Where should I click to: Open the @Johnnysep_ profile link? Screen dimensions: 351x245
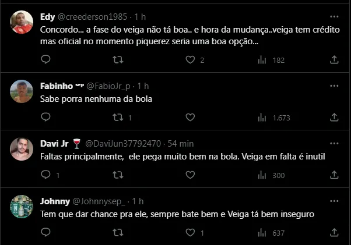[98, 201]
